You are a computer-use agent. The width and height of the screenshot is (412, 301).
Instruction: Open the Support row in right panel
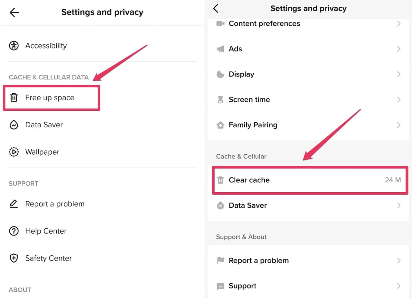[242, 286]
